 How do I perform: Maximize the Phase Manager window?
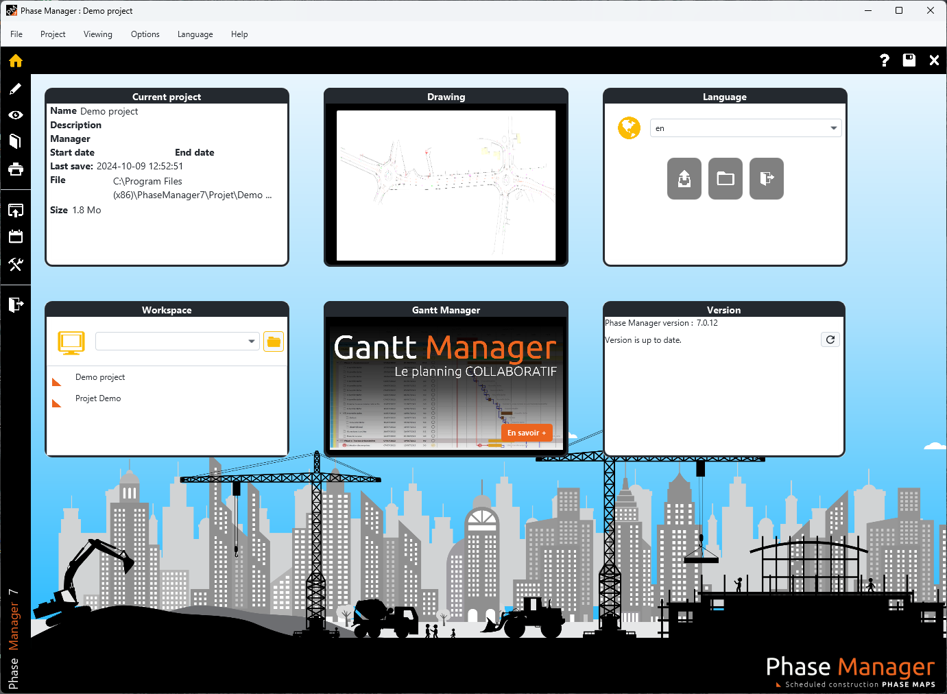(x=899, y=10)
